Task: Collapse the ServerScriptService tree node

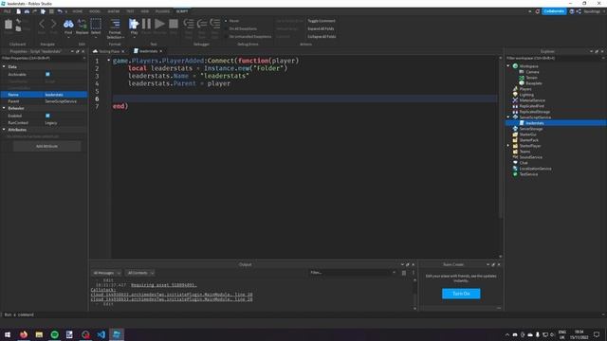Action: [x=508, y=117]
